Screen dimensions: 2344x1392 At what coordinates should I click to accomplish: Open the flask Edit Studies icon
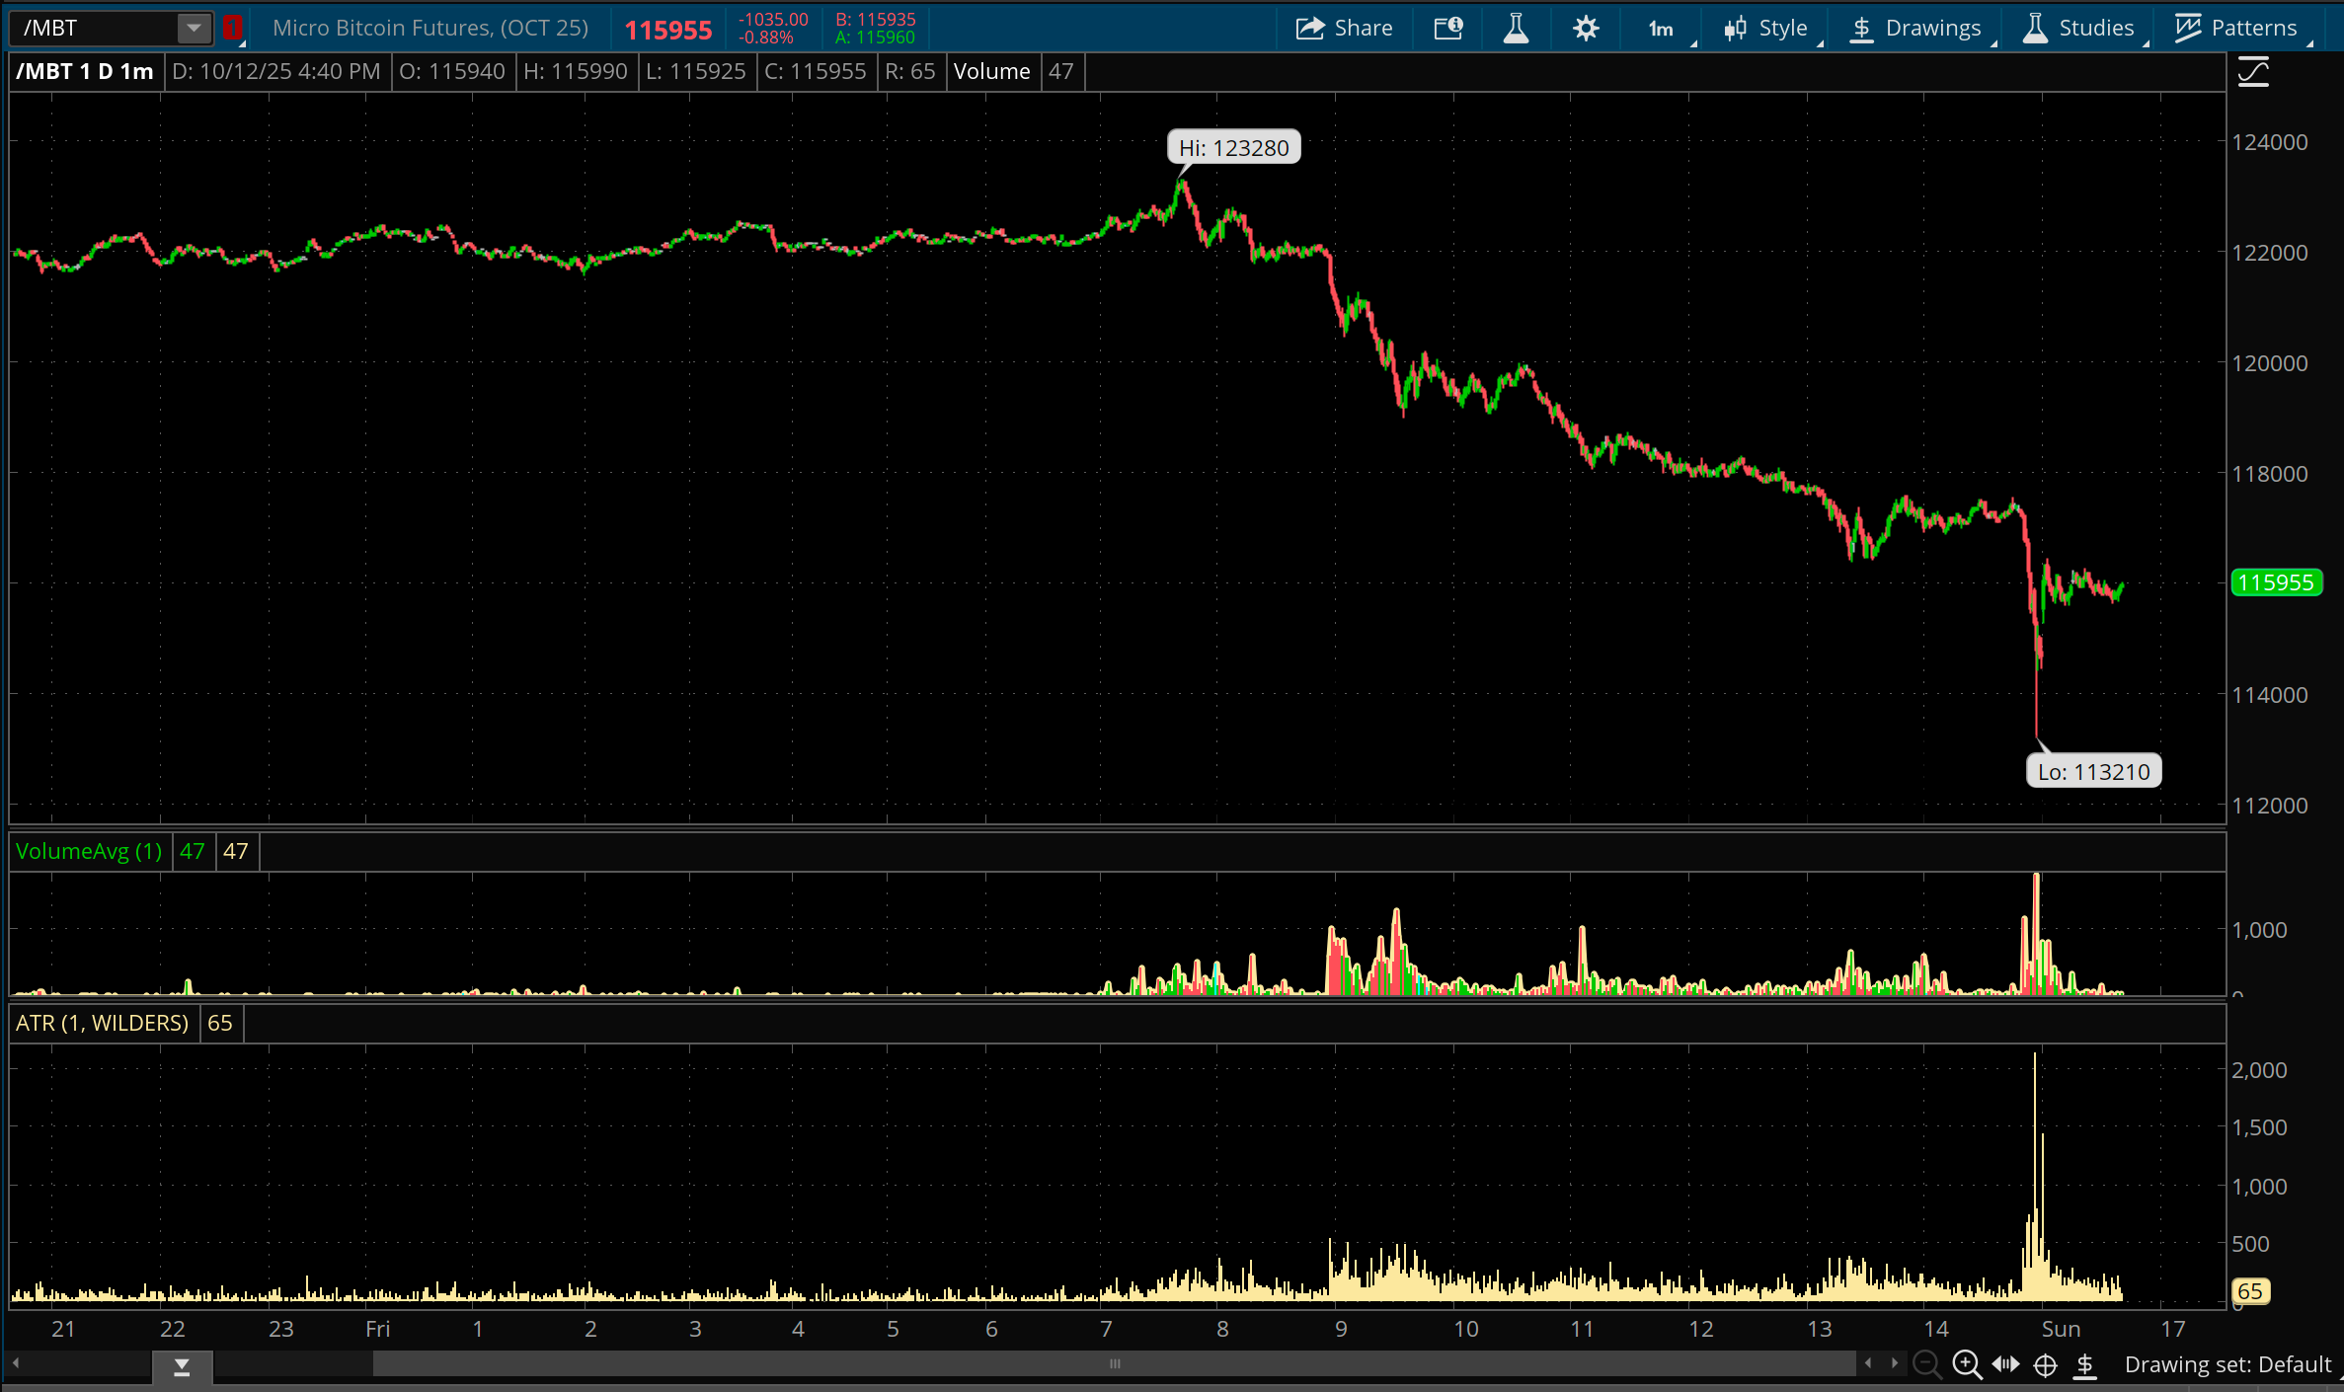tap(1516, 28)
